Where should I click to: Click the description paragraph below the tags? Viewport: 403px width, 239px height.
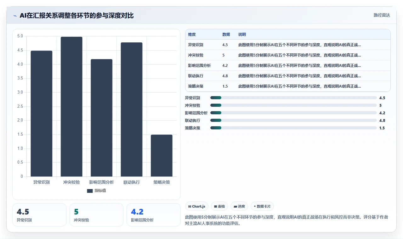pos(287,220)
